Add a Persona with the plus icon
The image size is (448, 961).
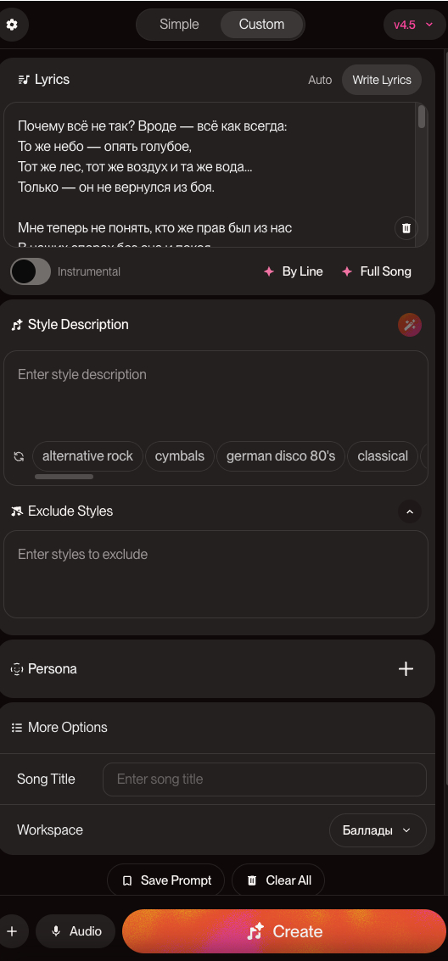click(x=406, y=668)
